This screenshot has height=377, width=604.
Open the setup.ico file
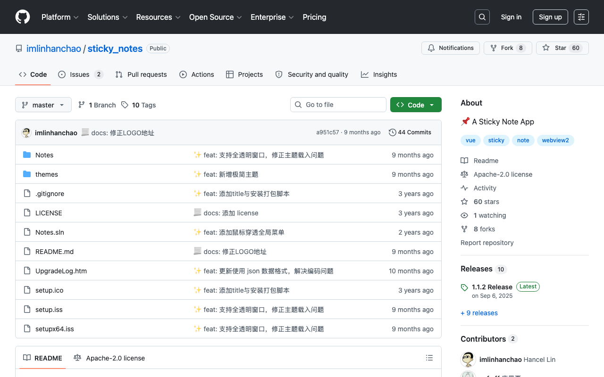pos(49,290)
